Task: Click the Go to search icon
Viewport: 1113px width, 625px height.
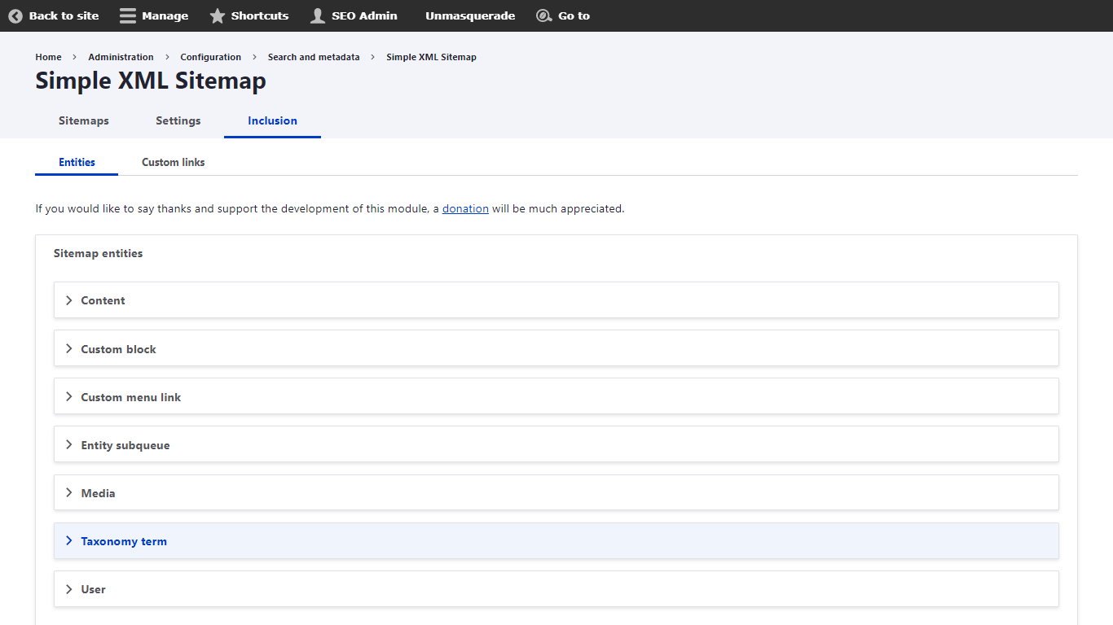Action: point(543,16)
